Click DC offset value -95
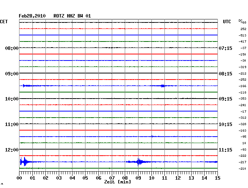Viewport: 248px width, 188px height. [243, 137]
